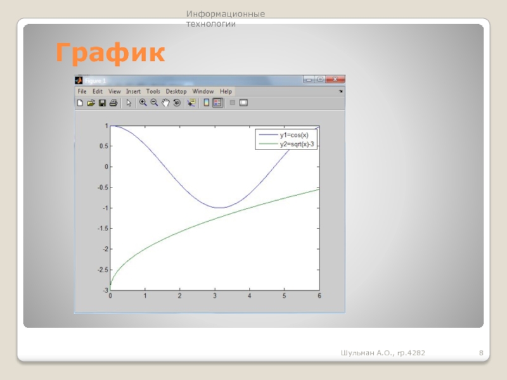Click the New Figure toolbar icon
The width and height of the screenshot is (507, 380).
tap(80, 103)
